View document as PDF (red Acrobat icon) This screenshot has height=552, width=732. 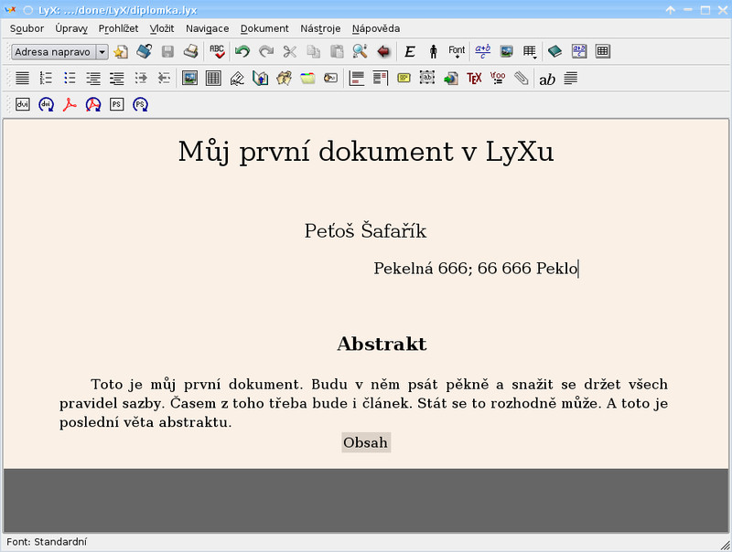pyautogui.click(x=70, y=104)
